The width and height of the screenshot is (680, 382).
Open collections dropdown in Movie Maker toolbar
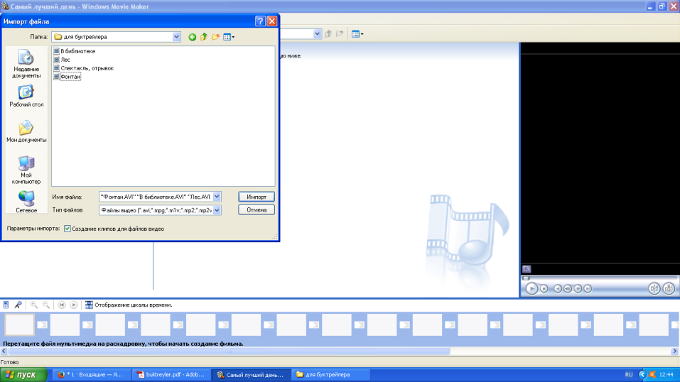pyautogui.click(x=318, y=34)
